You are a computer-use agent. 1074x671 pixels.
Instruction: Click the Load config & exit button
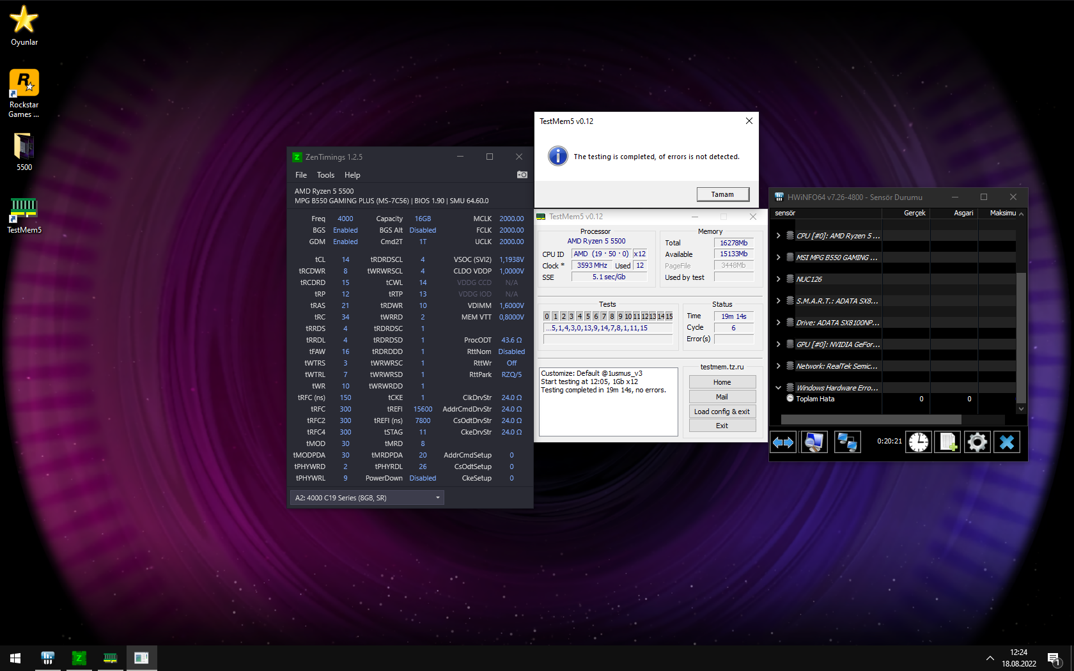tap(722, 412)
